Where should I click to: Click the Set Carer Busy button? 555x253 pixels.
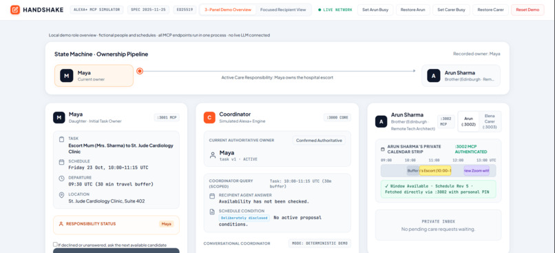pos(451,10)
